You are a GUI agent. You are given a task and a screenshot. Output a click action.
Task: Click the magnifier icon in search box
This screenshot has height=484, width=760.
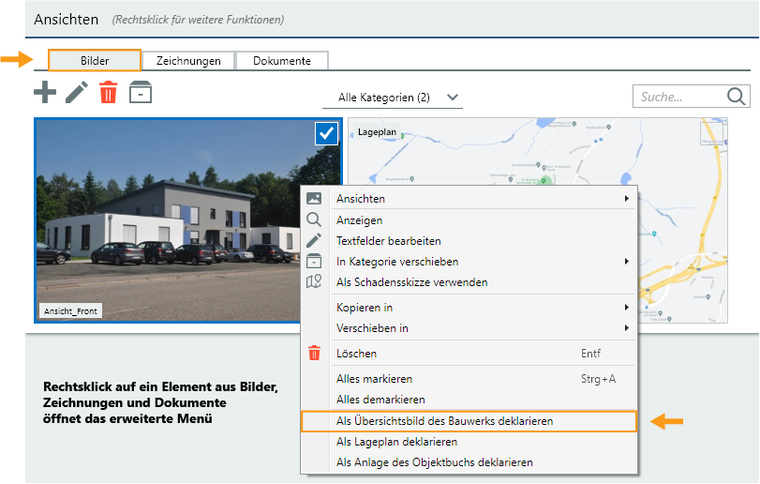(x=736, y=97)
